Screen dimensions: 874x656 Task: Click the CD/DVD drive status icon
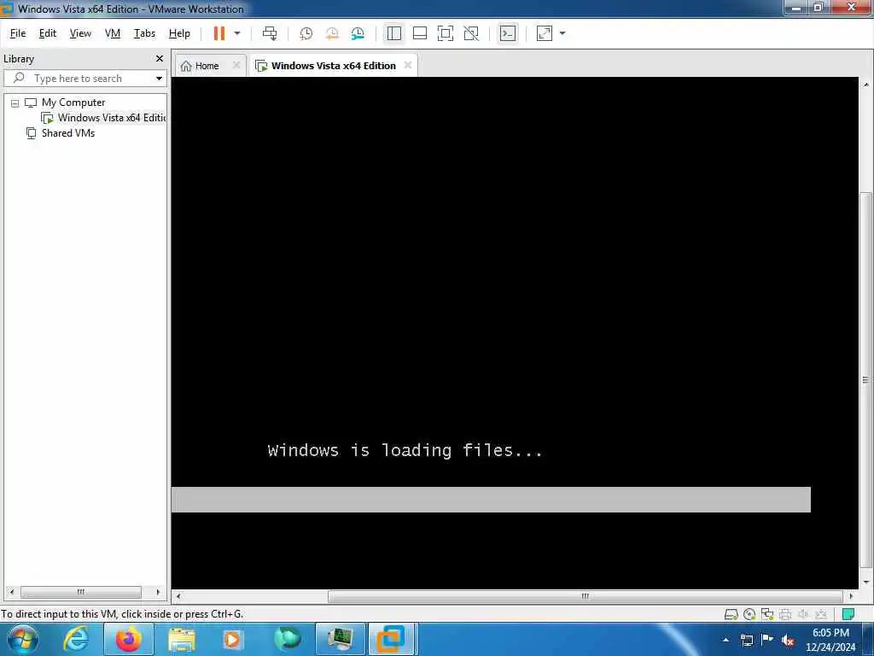pyautogui.click(x=749, y=614)
